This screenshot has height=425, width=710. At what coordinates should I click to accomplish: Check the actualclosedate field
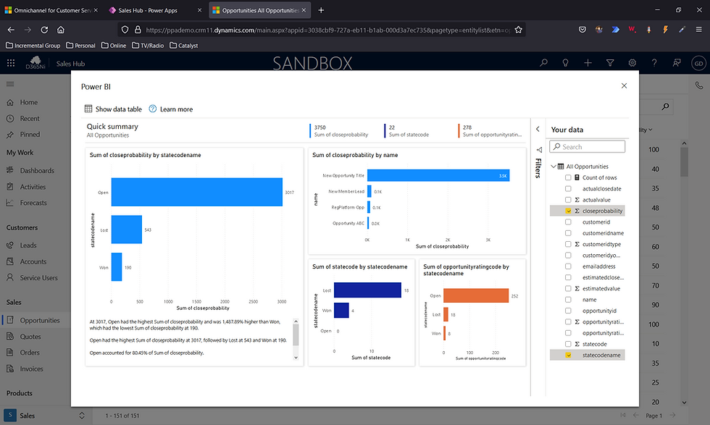[568, 189]
